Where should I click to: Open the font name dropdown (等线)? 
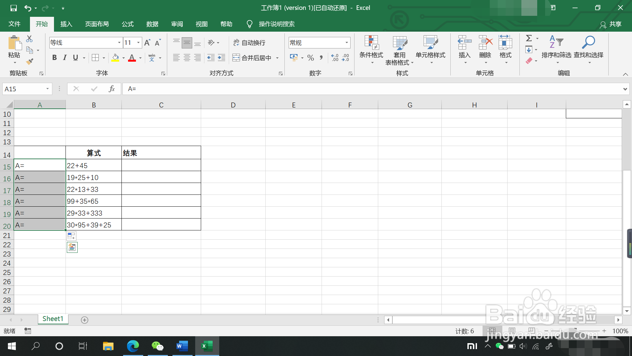pyautogui.click(x=119, y=43)
